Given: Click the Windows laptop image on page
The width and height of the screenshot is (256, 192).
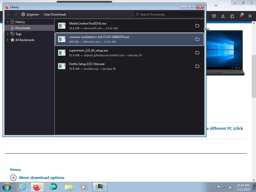Looking at the screenshot, I should tap(225, 53).
